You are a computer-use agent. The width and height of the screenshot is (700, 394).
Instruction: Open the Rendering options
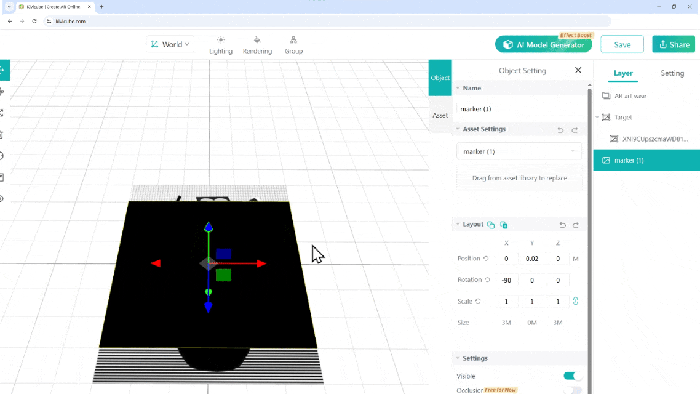coord(257,45)
